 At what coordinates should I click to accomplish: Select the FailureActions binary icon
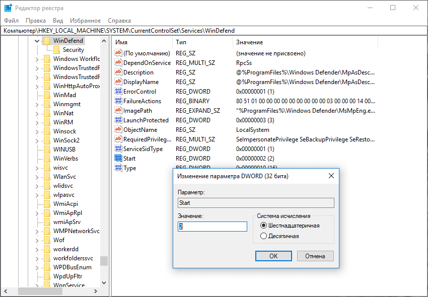[x=118, y=101]
